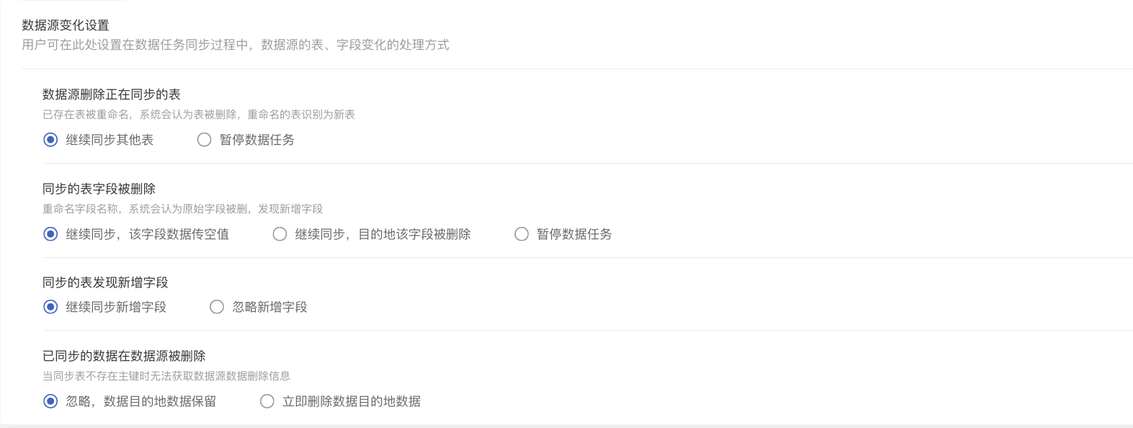
Task: Click the 立即删除数据目的地数据 label text
Action: click(x=351, y=401)
